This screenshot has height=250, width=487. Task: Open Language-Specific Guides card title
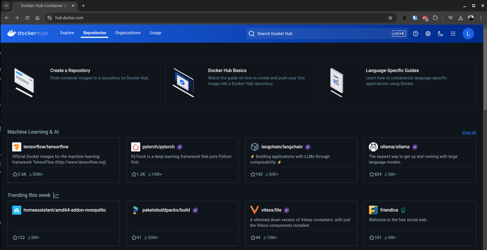click(392, 70)
